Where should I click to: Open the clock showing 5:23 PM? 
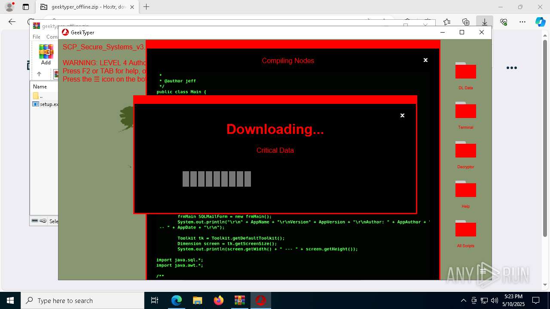(513, 300)
